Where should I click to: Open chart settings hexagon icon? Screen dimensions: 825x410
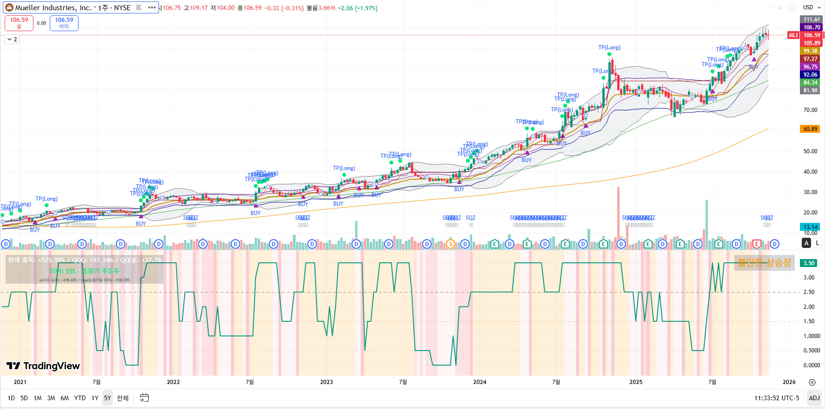tap(812, 382)
